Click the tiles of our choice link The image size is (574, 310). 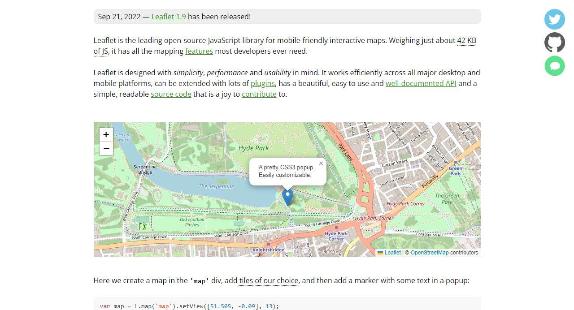click(x=269, y=280)
